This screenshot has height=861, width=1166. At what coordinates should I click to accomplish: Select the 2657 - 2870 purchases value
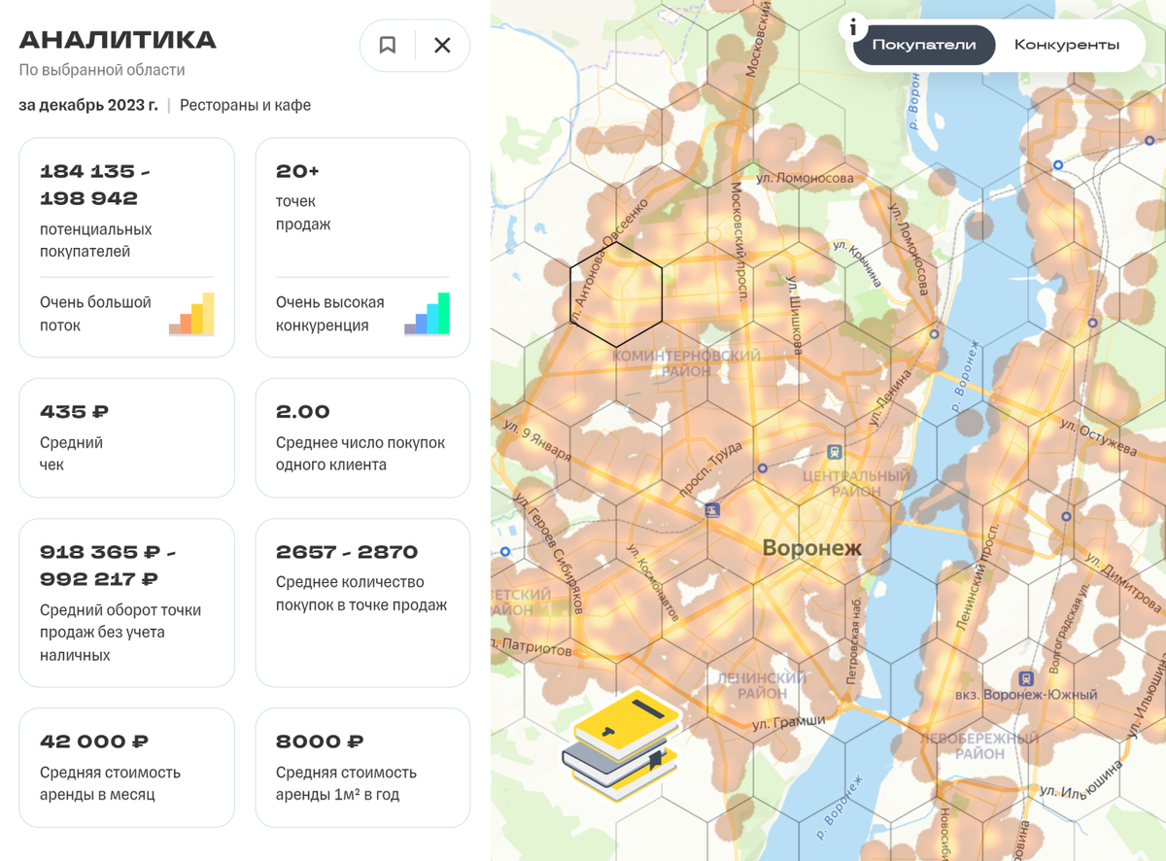click(x=347, y=552)
